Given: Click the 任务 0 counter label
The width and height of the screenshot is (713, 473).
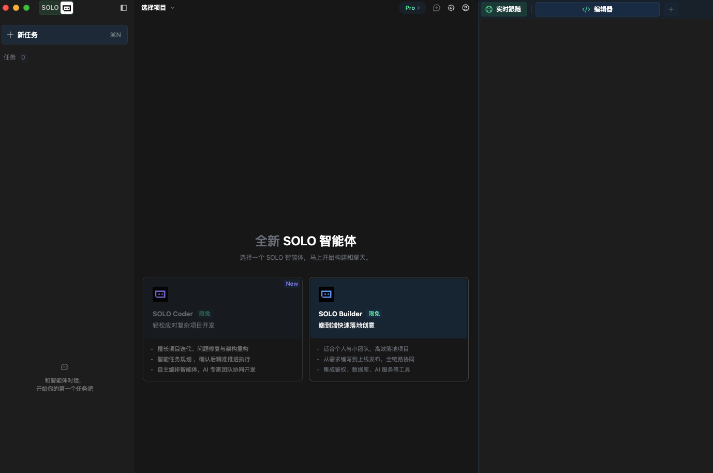Looking at the screenshot, I should tap(14, 57).
